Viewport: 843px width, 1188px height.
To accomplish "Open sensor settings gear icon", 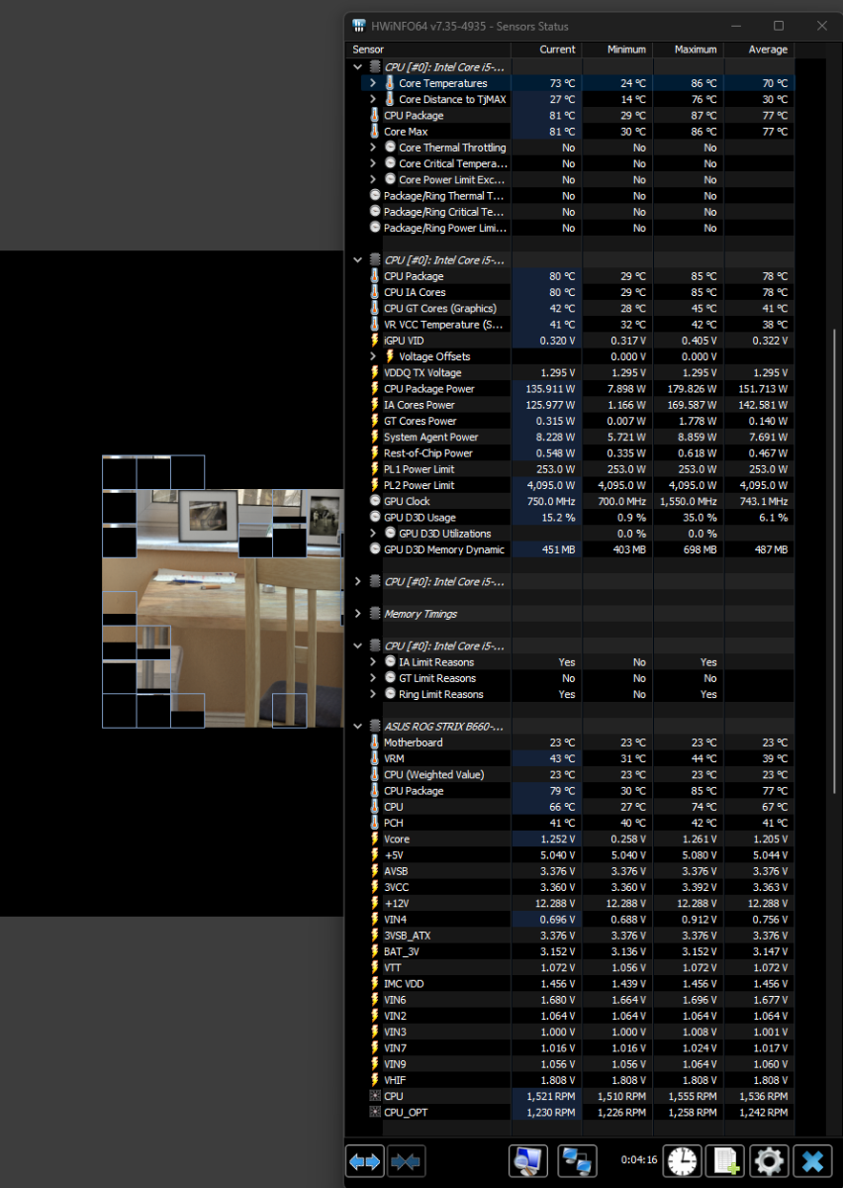I will coord(769,1161).
